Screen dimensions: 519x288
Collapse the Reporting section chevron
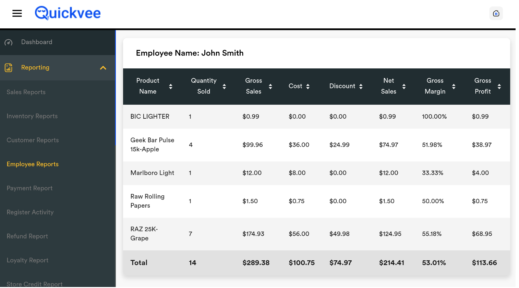pos(103,68)
